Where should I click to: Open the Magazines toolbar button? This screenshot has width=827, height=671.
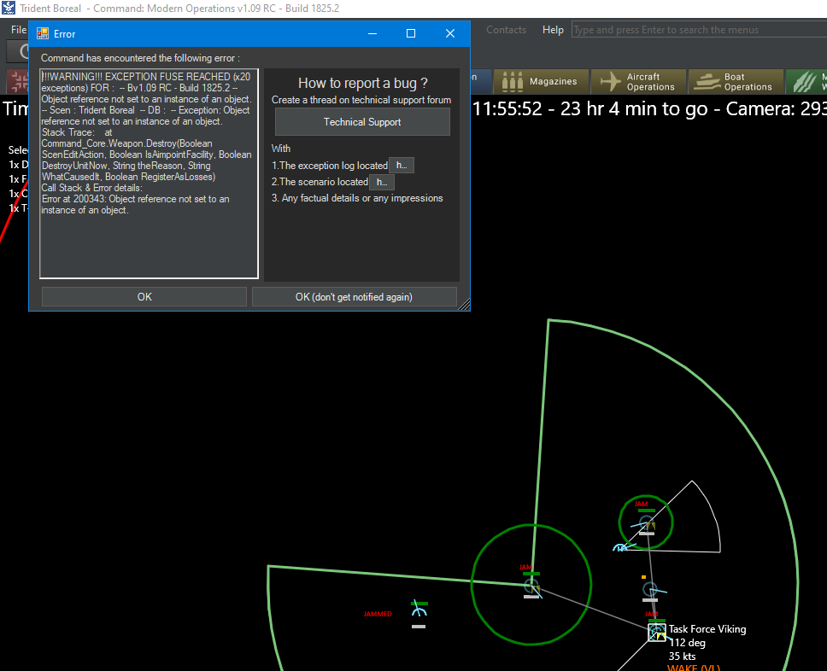pos(541,82)
